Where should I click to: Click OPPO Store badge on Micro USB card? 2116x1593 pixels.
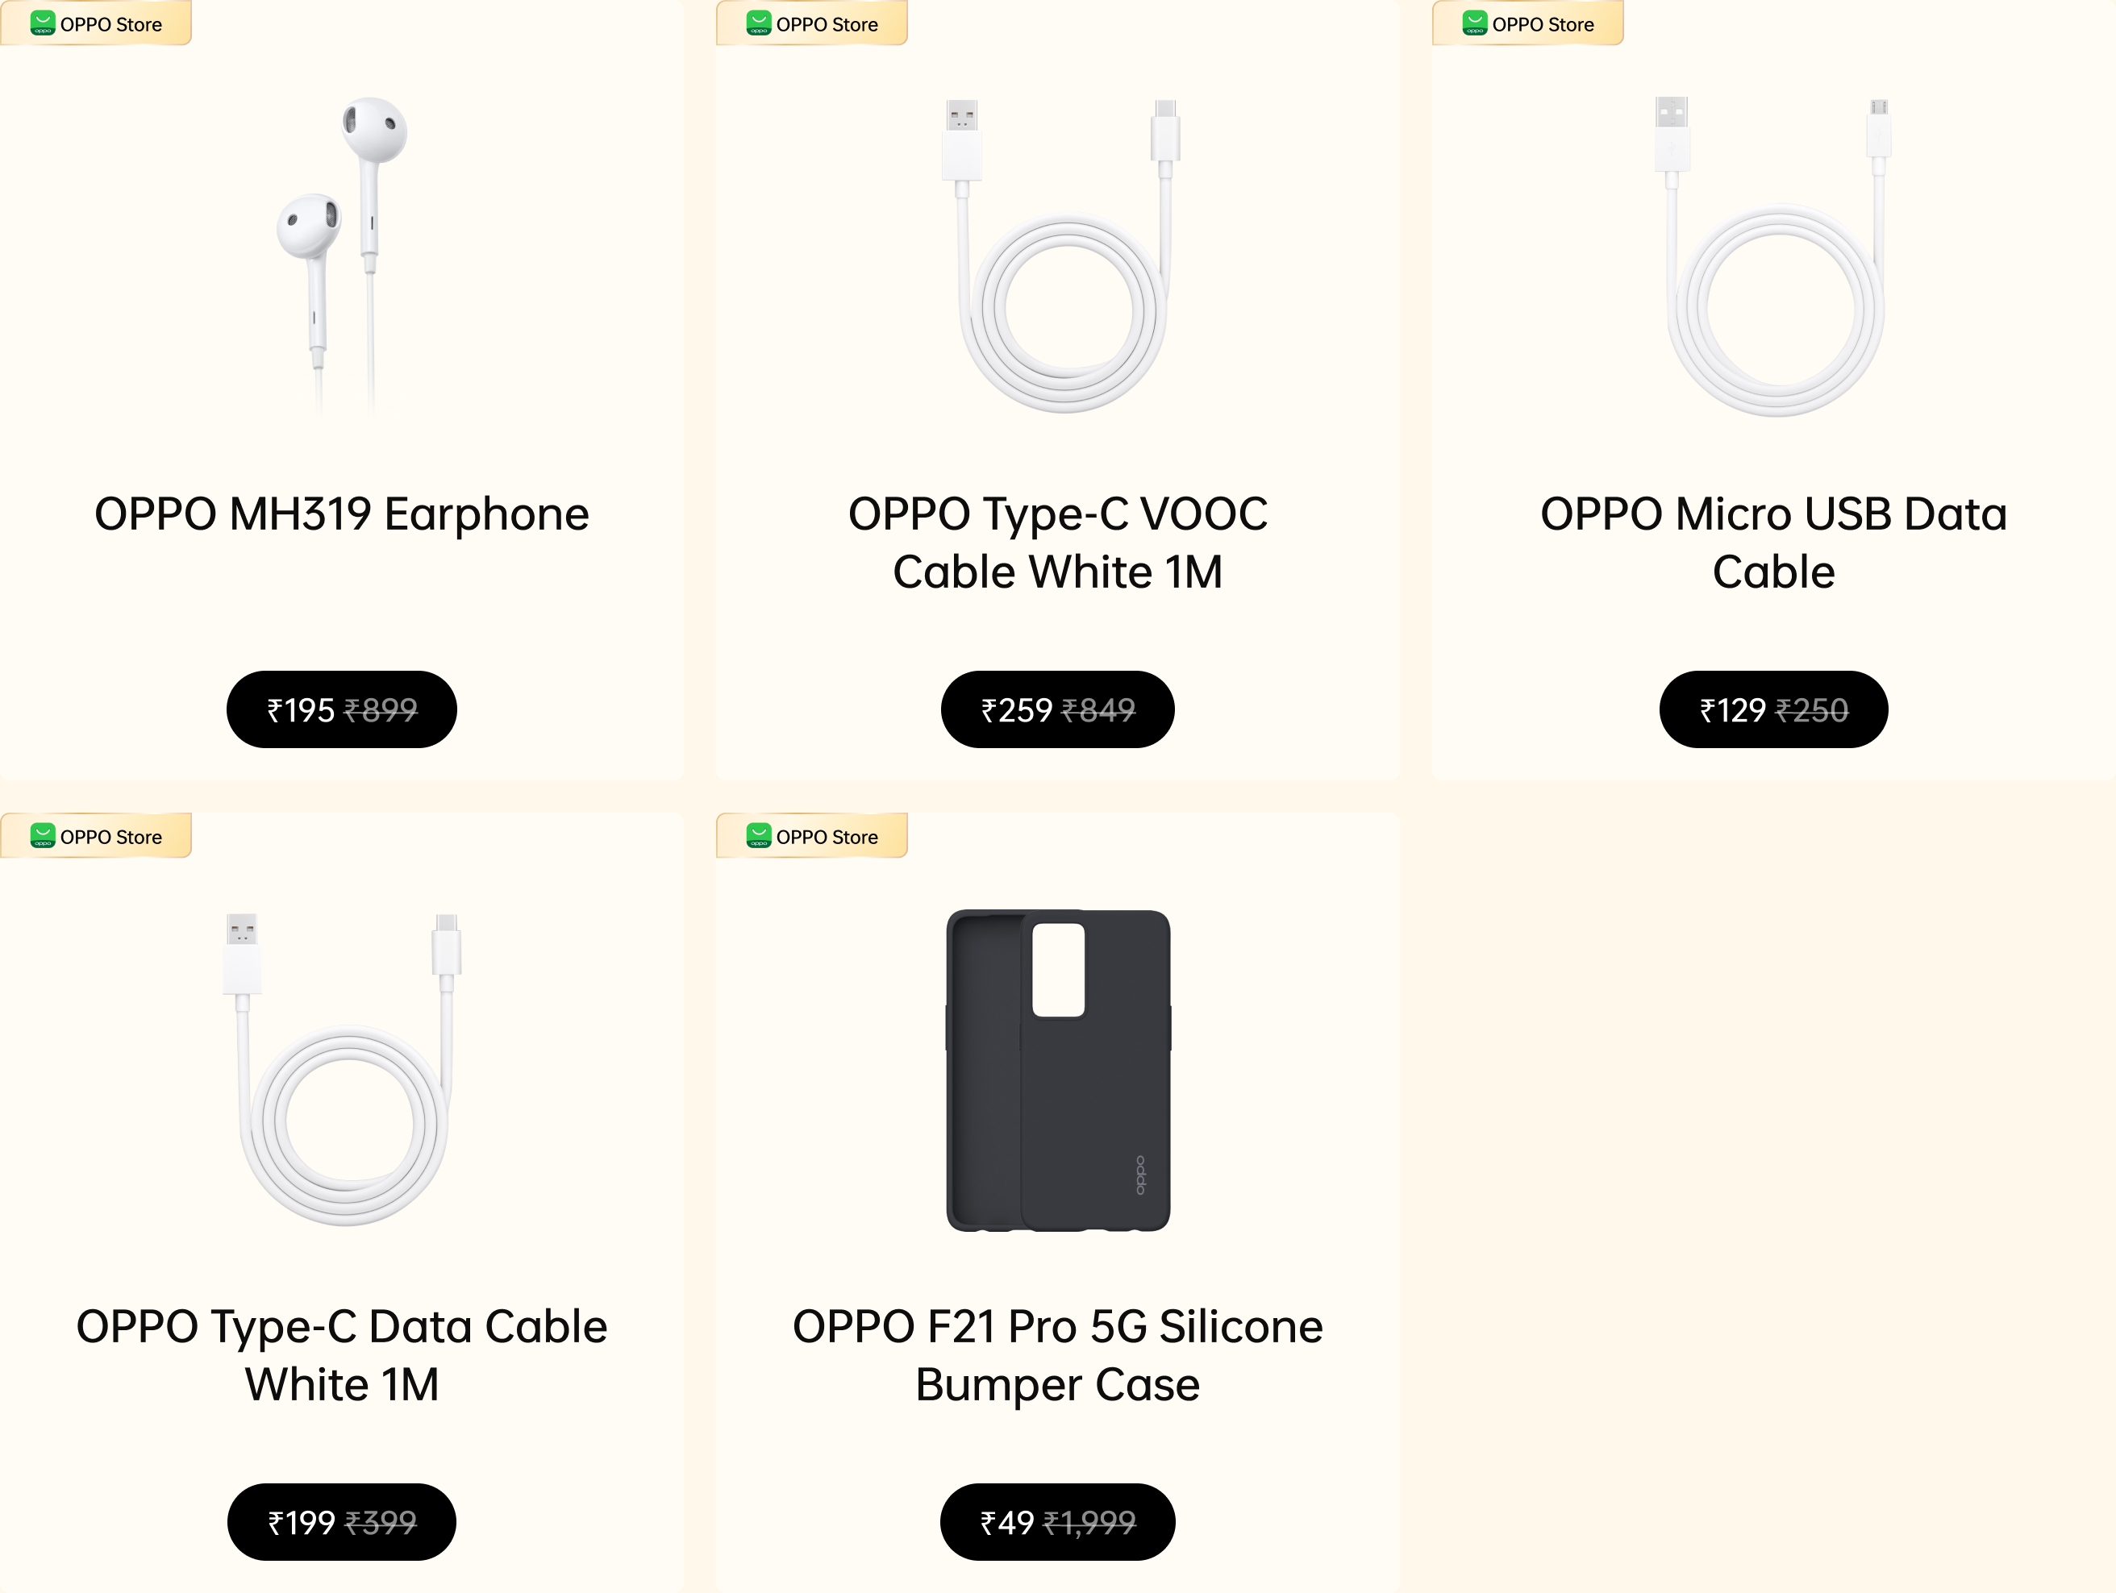1527,24
